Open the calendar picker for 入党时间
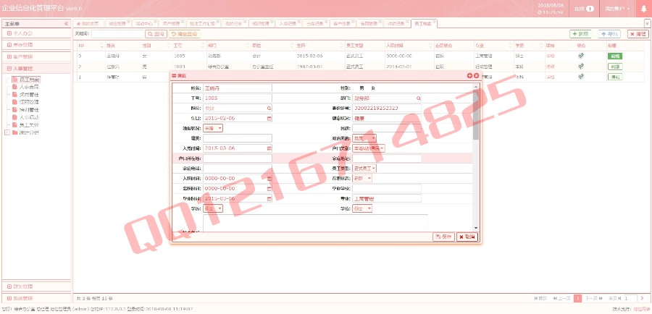This screenshot has width=652, height=314. coord(269,148)
